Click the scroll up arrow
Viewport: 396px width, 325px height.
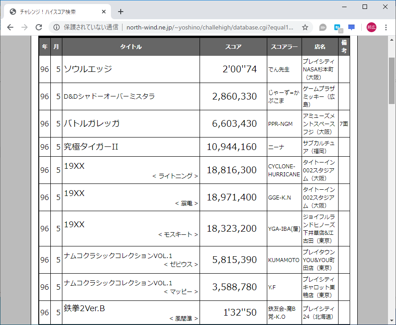point(392,40)
